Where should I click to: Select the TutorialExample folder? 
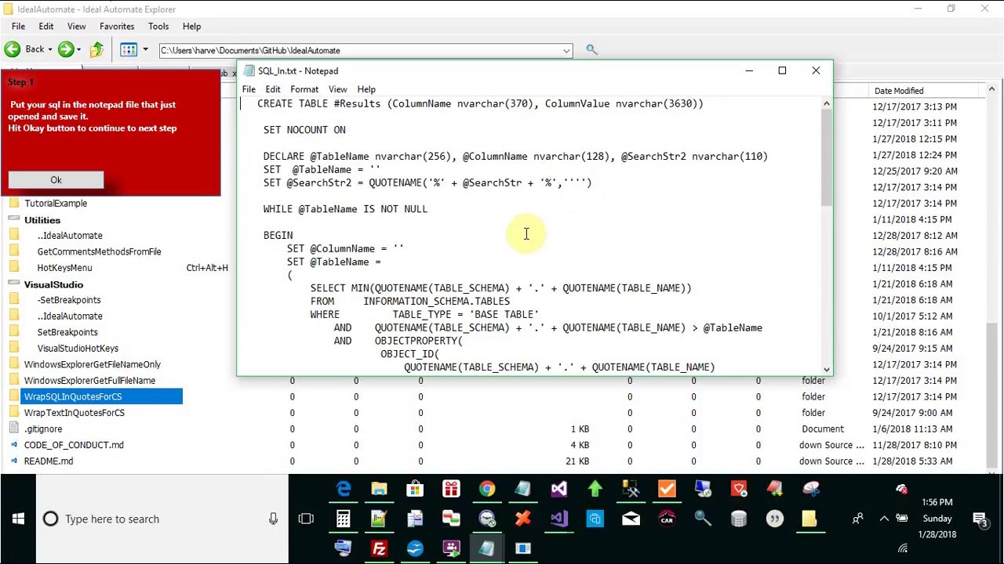point(56,204)
